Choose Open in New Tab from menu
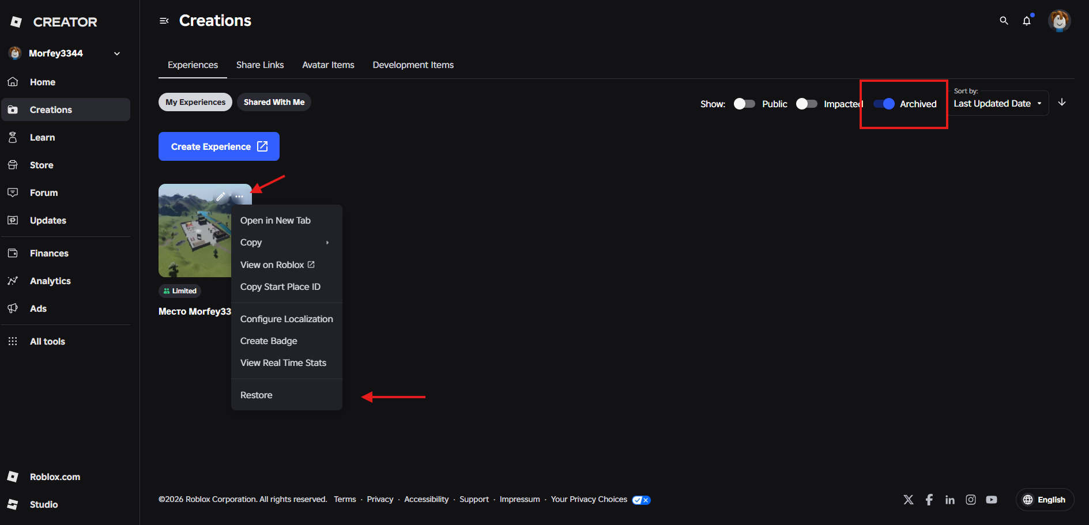 287,221
